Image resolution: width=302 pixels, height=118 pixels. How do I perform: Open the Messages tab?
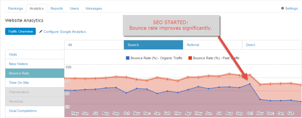coord(94,9)
